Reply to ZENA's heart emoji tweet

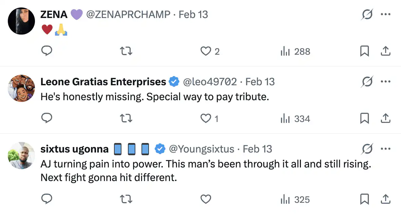point(46,51)
